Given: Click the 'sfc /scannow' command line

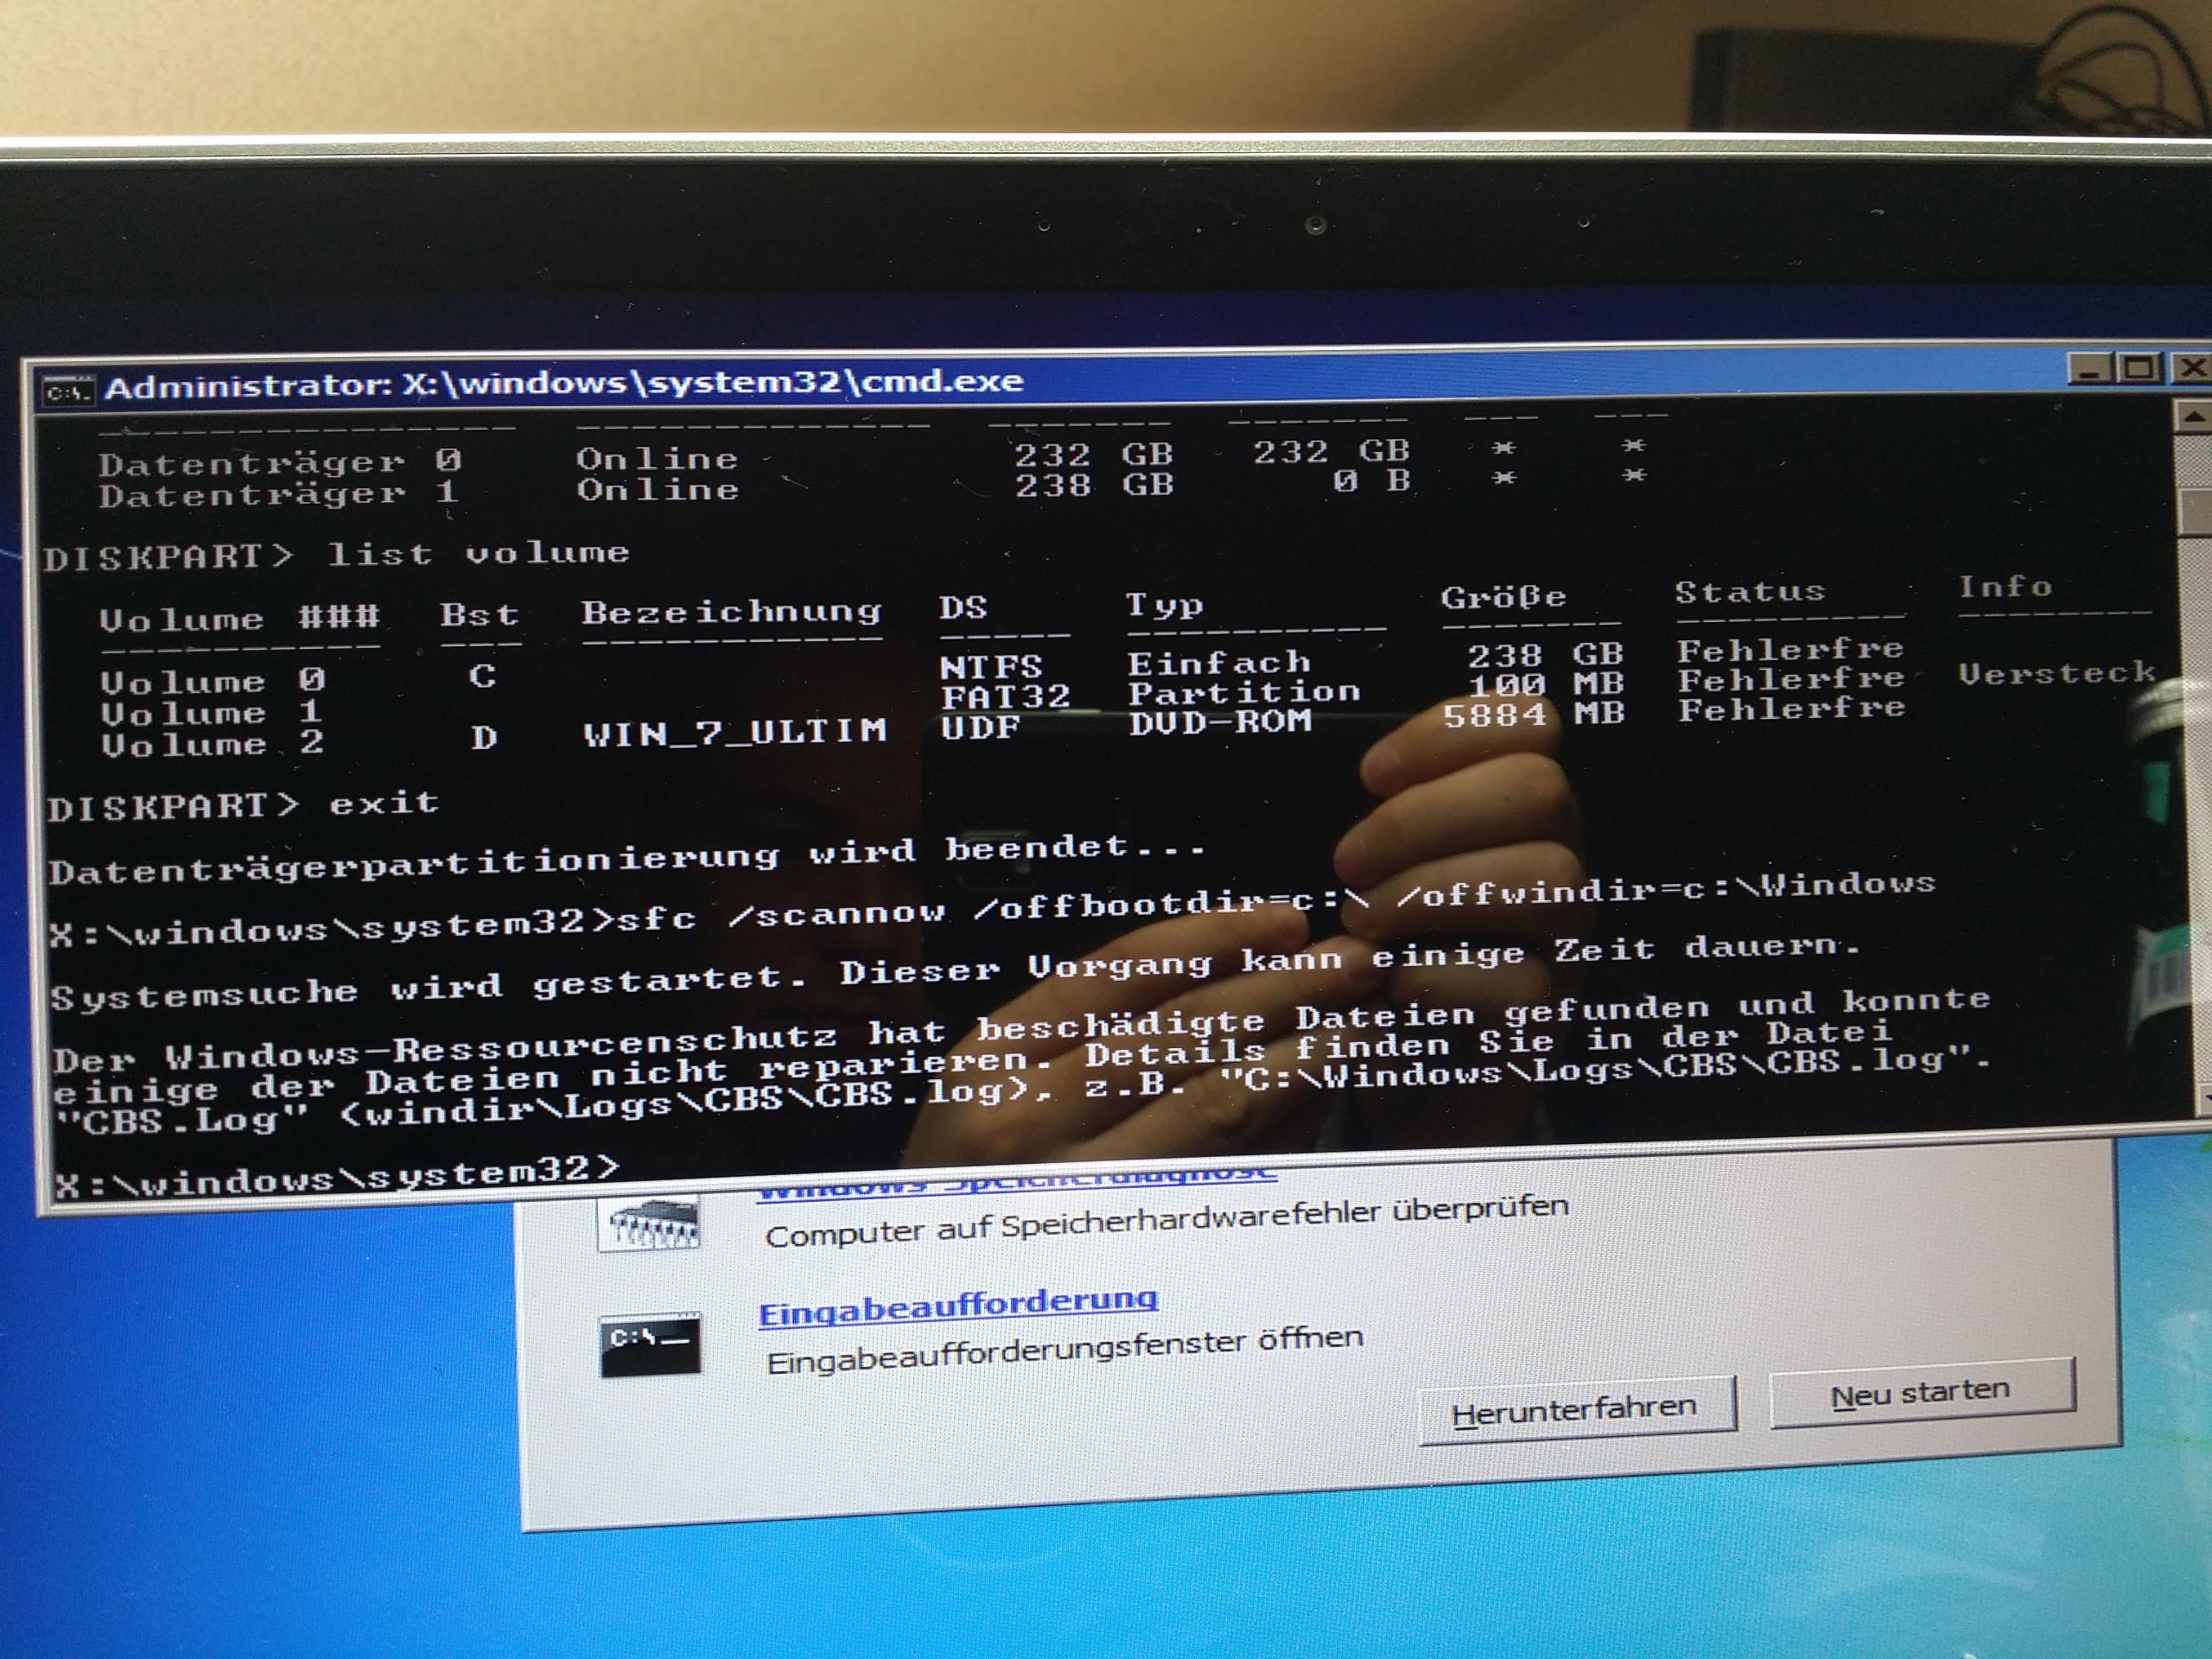Looking at the screenshot, I should [992, 908].
